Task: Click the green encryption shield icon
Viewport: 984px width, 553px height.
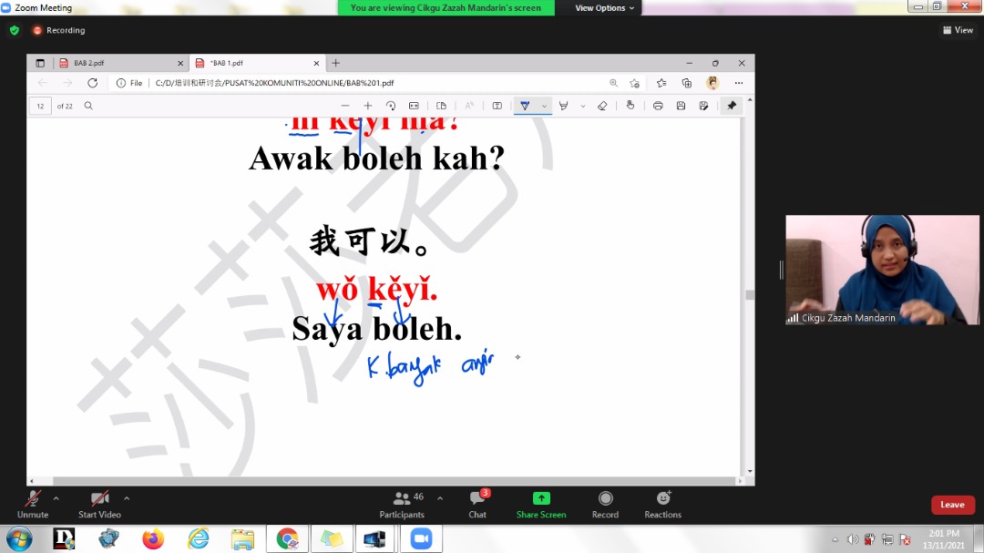Action: 15,30
